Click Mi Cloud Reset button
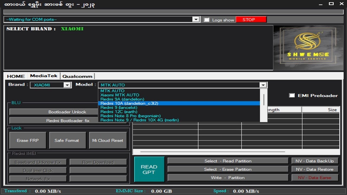 pos(108,140)
